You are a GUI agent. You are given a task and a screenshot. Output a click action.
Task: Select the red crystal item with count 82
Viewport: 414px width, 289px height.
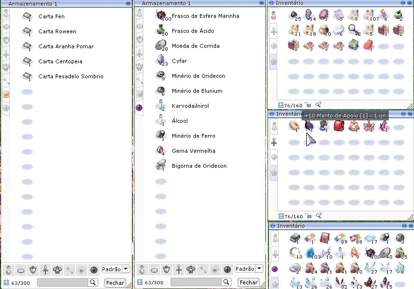tap(340, 282)
